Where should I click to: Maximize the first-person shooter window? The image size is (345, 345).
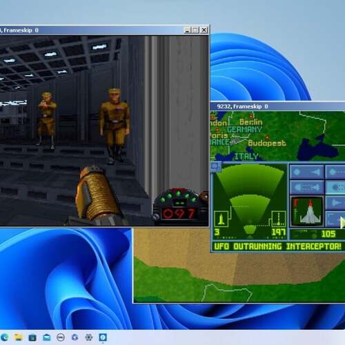click(x=195, y=30)
